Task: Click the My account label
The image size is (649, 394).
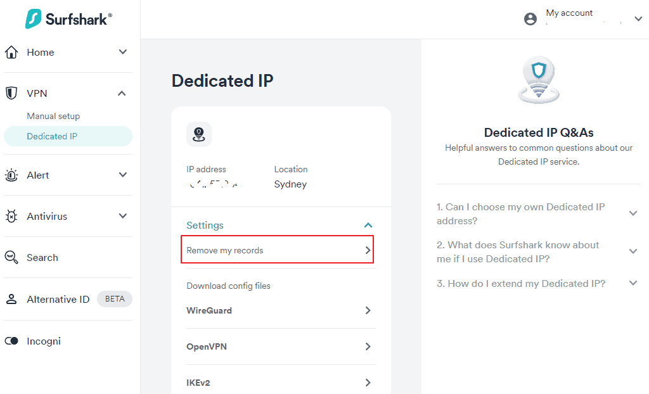Action: coord(569,13)
